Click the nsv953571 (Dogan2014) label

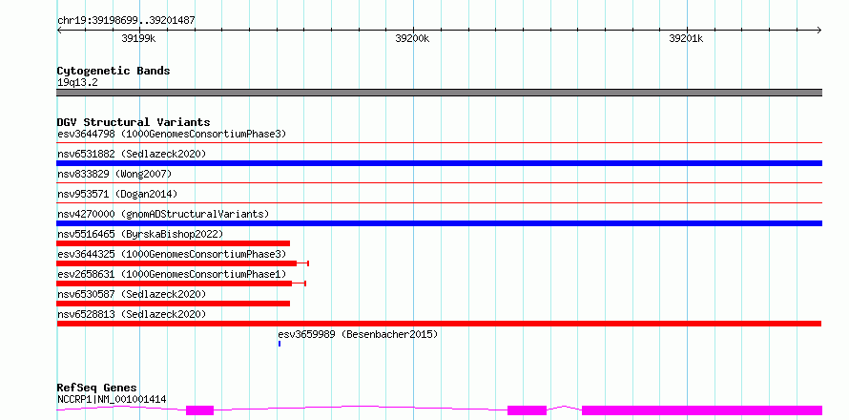click(117, 194)
